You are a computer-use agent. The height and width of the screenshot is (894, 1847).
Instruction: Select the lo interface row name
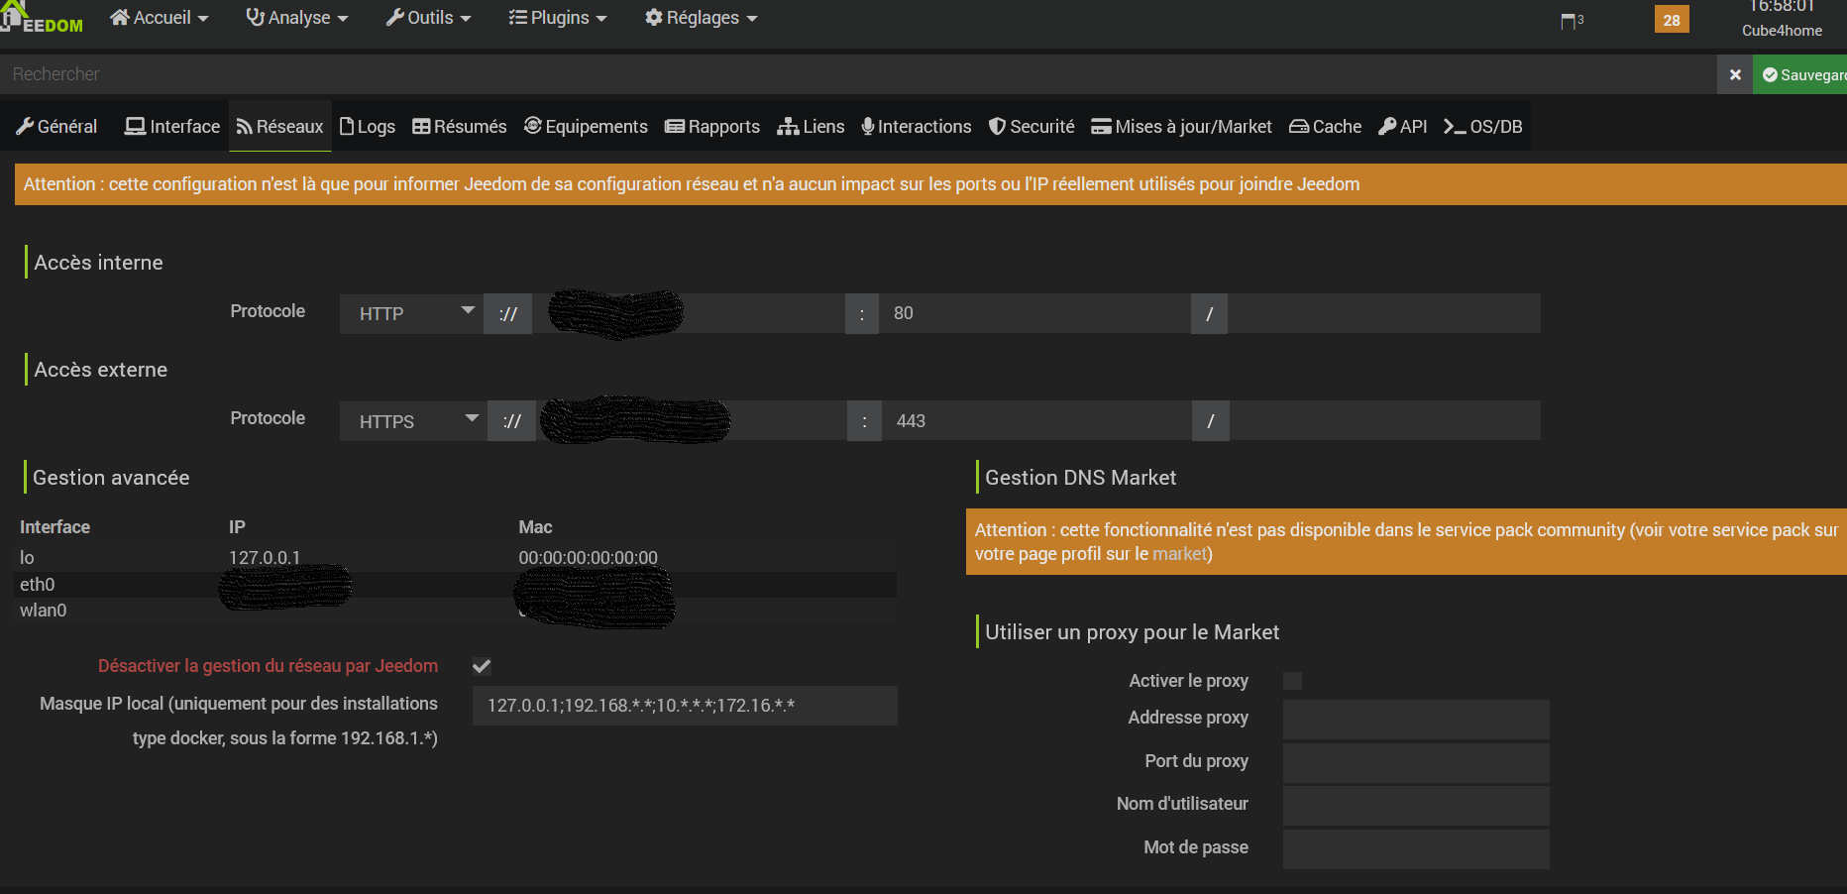point(27,558)
